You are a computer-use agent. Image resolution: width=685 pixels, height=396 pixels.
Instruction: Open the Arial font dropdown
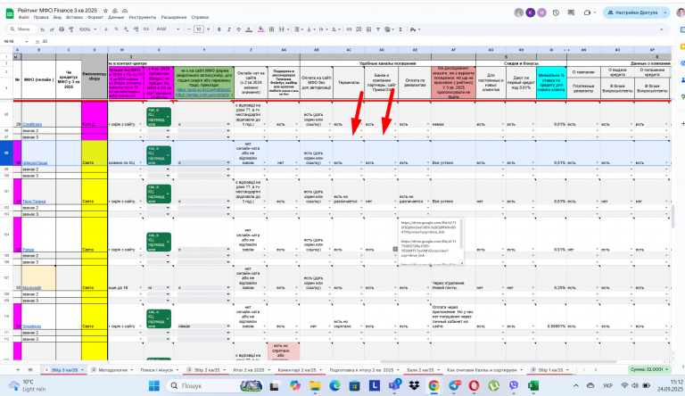[168, 29]
